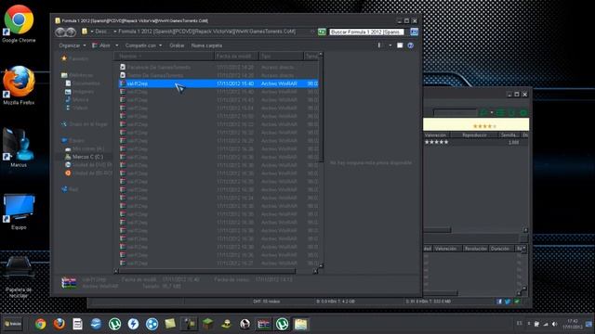This screenshot has height=334, width=595.
Task: Open the Vídeos library
Action: [76, 108]
